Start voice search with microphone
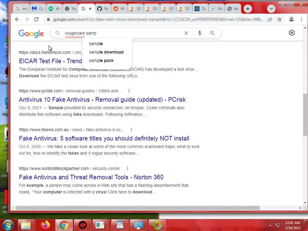 tap(200, 33)
